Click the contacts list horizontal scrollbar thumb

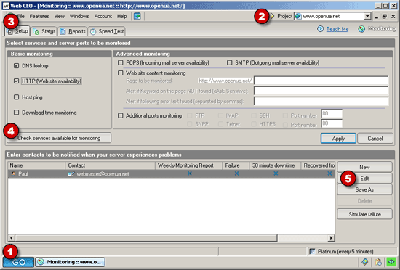pyautogui.click(x=146, y=238)
